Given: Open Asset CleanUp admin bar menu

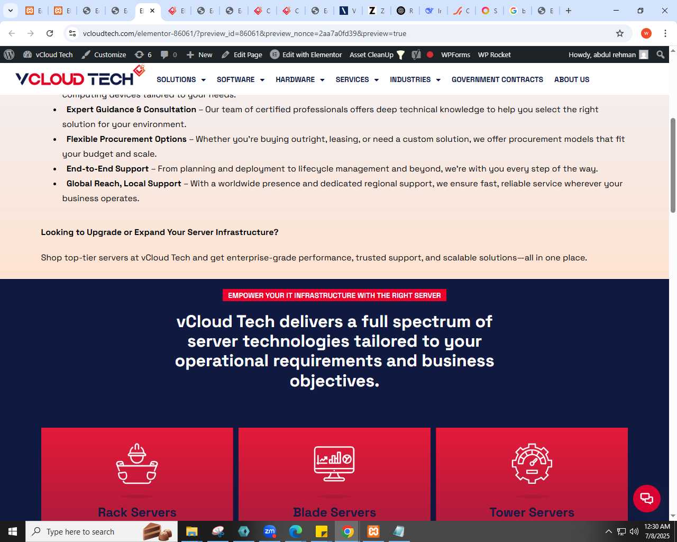Looking at the screenshot, I should coord(377,55).
